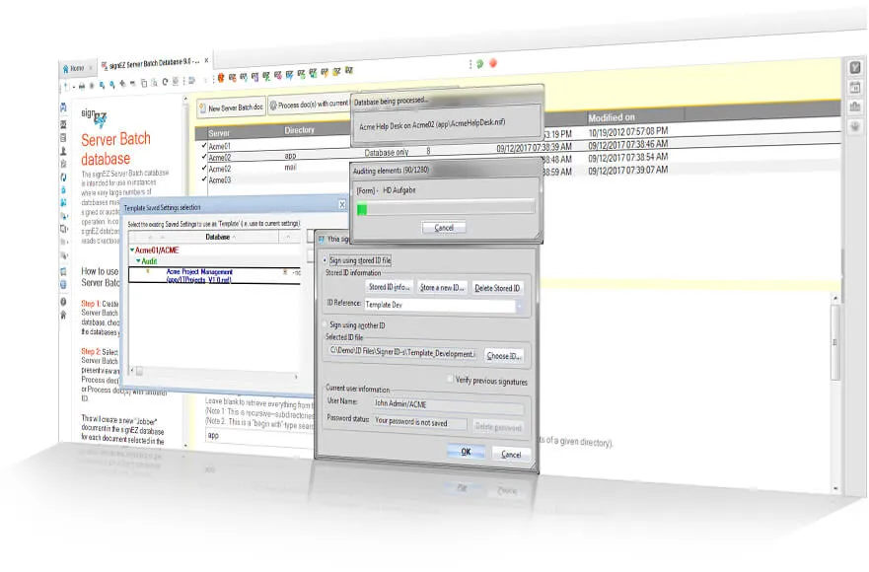The width and height of the screenshot is (869, 572).
Task: Click the Home tab house icon
Action: tap(66, 69)
